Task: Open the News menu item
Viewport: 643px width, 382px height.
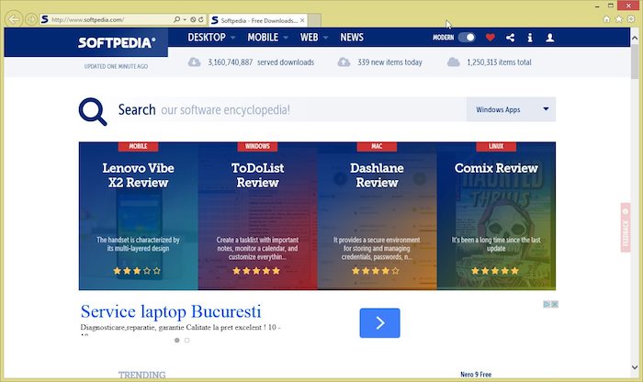Action: [352, 38]
